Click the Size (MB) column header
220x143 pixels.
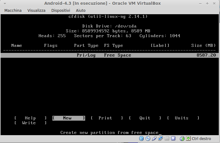pos(203,45)
